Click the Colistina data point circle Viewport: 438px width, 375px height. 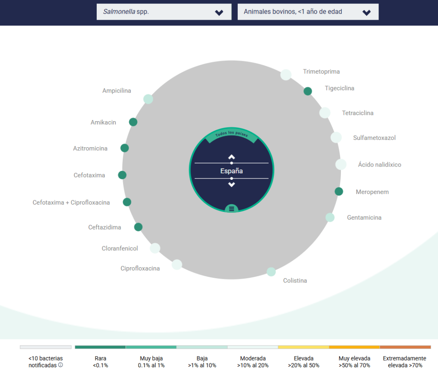[x=271, y=272]
